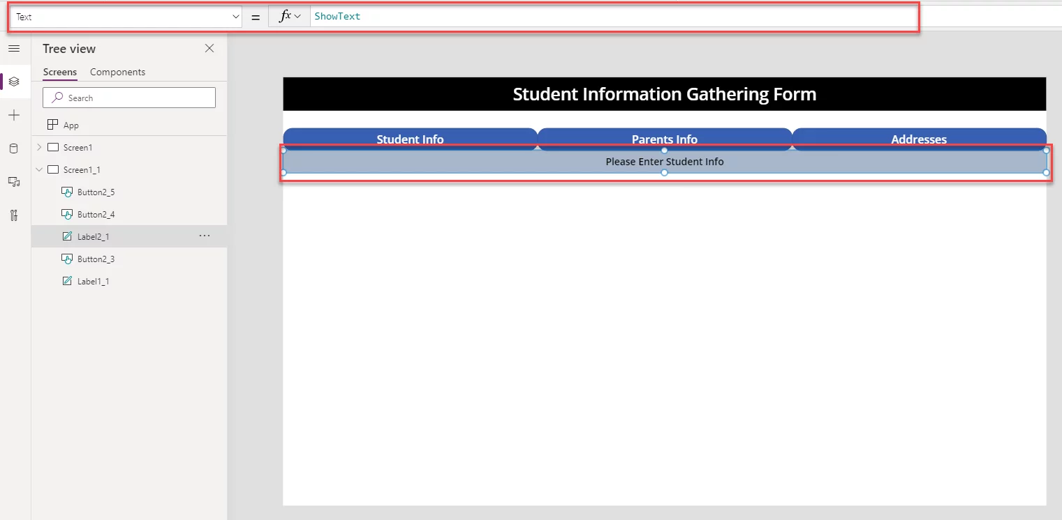Image resolution: width=1062 pixels, height=520 pixels.
Task: Switch to the Components tab
Action: pyautogui.click(x=117, y=72)
